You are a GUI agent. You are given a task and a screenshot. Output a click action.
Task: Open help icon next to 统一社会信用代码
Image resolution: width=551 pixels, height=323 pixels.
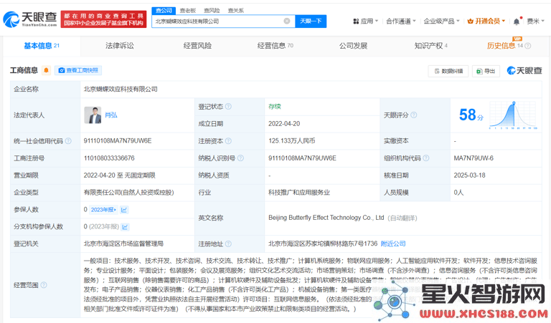[68, 141]
